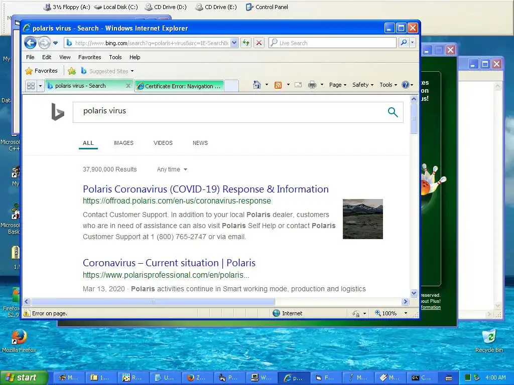Click the Refresh button beside address bar
The image size is (514, 385).
(x=246, y=43)
